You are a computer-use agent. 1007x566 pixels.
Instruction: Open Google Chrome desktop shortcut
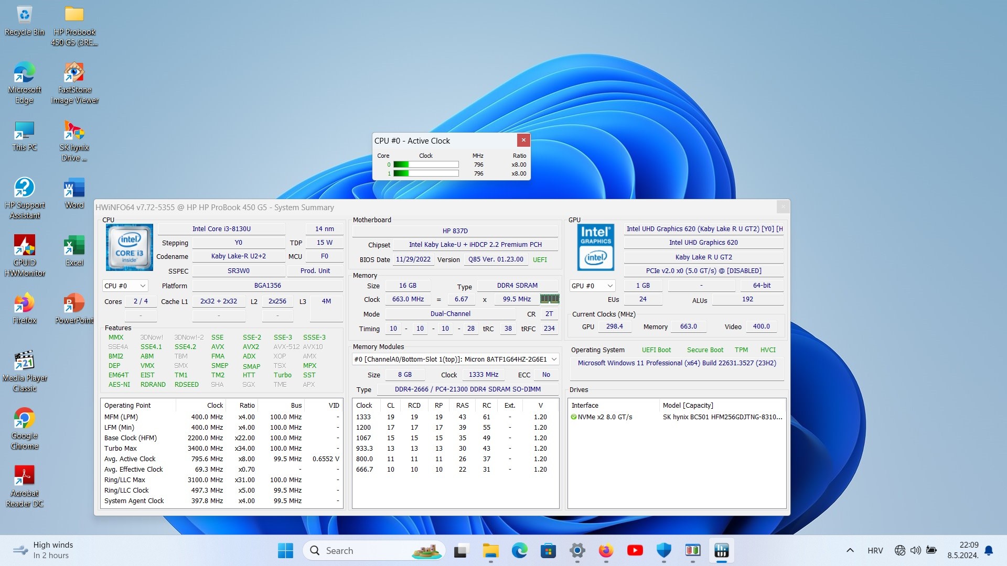coord(24,429)
